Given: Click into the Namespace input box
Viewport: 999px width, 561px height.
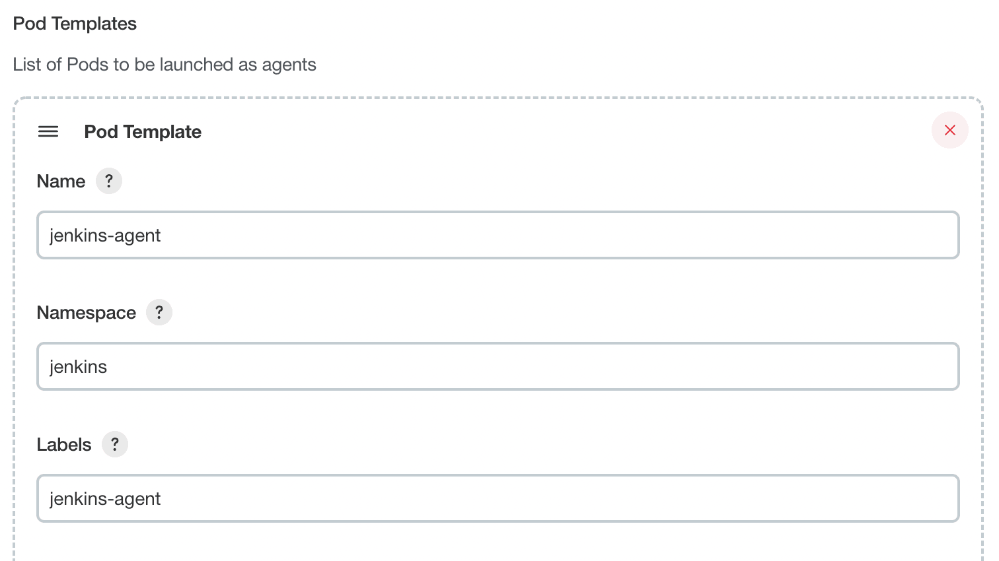Looking at the screenshot, I should [498, 366].
